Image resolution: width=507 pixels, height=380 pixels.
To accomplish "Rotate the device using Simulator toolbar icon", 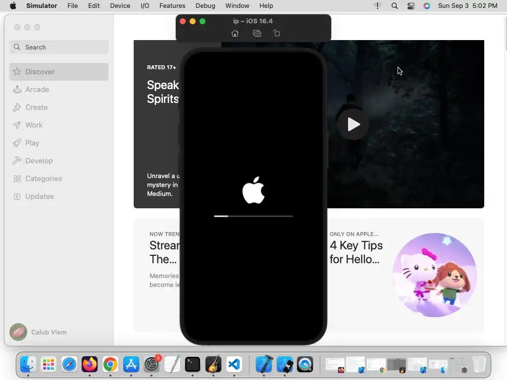I will (x=277, y=33).
